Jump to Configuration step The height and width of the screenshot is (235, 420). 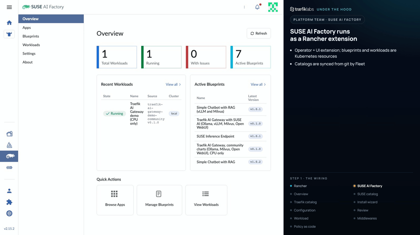pos(304,210)
